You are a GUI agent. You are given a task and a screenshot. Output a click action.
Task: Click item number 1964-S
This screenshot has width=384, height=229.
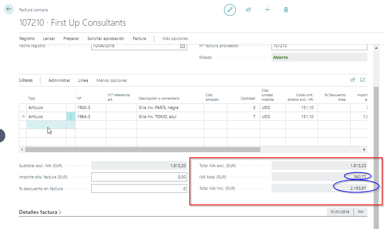click(x=84, y=117)
